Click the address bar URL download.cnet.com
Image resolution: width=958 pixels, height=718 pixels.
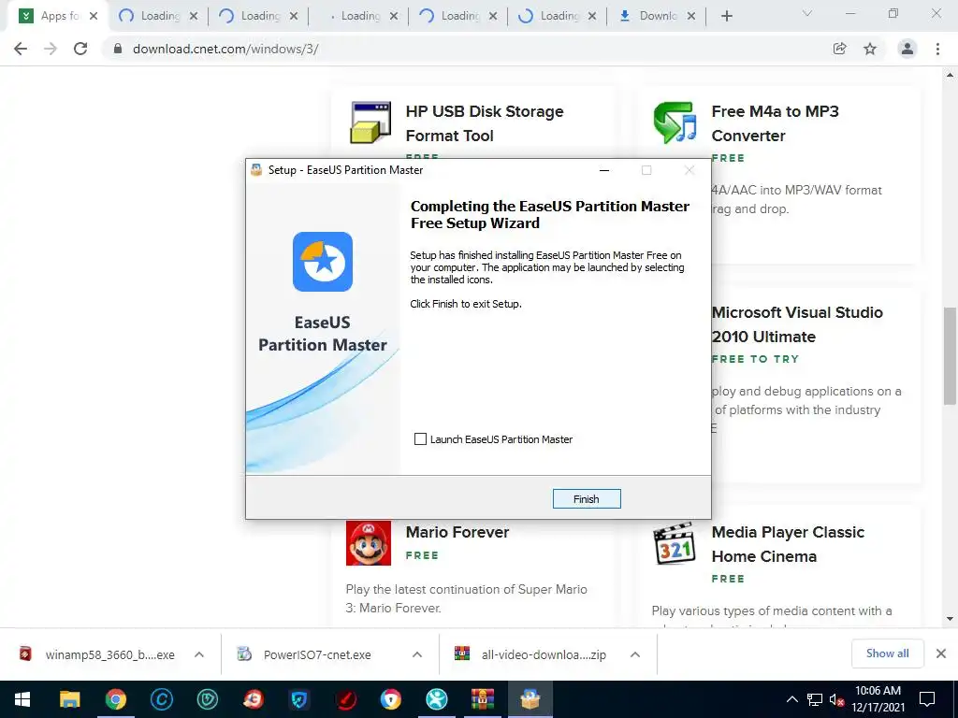pos(225,49)
